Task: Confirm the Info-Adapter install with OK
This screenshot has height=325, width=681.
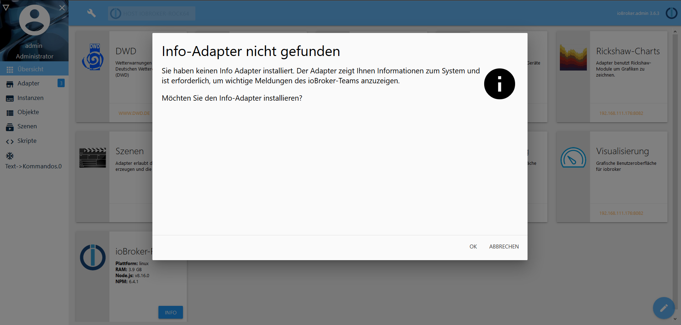Action: [473, 247]
